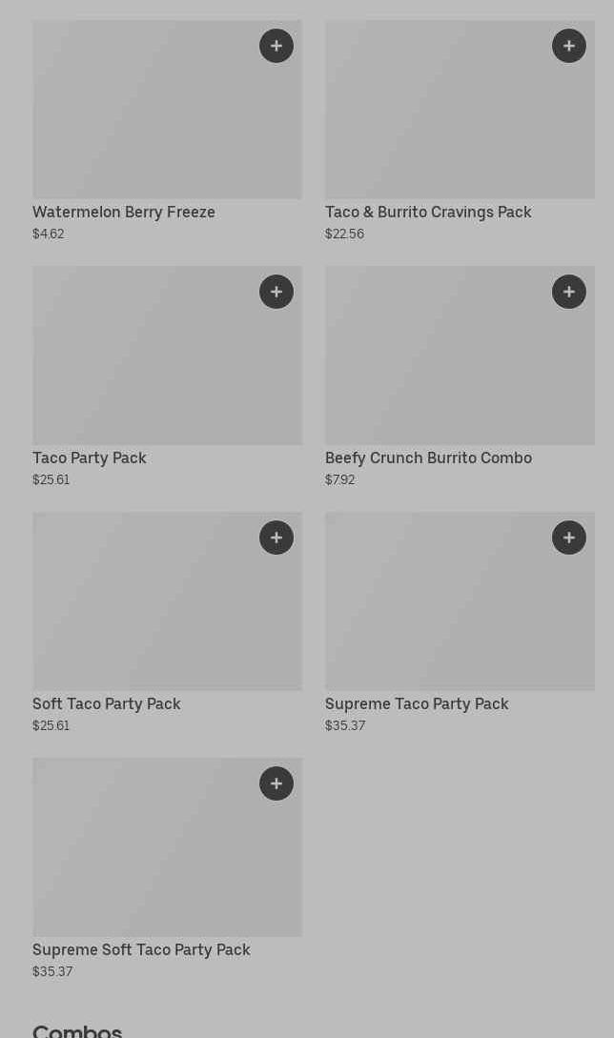
Task: Add Supreme Soft Taco Party Pack plus icon
Action: tap(276, 784)
